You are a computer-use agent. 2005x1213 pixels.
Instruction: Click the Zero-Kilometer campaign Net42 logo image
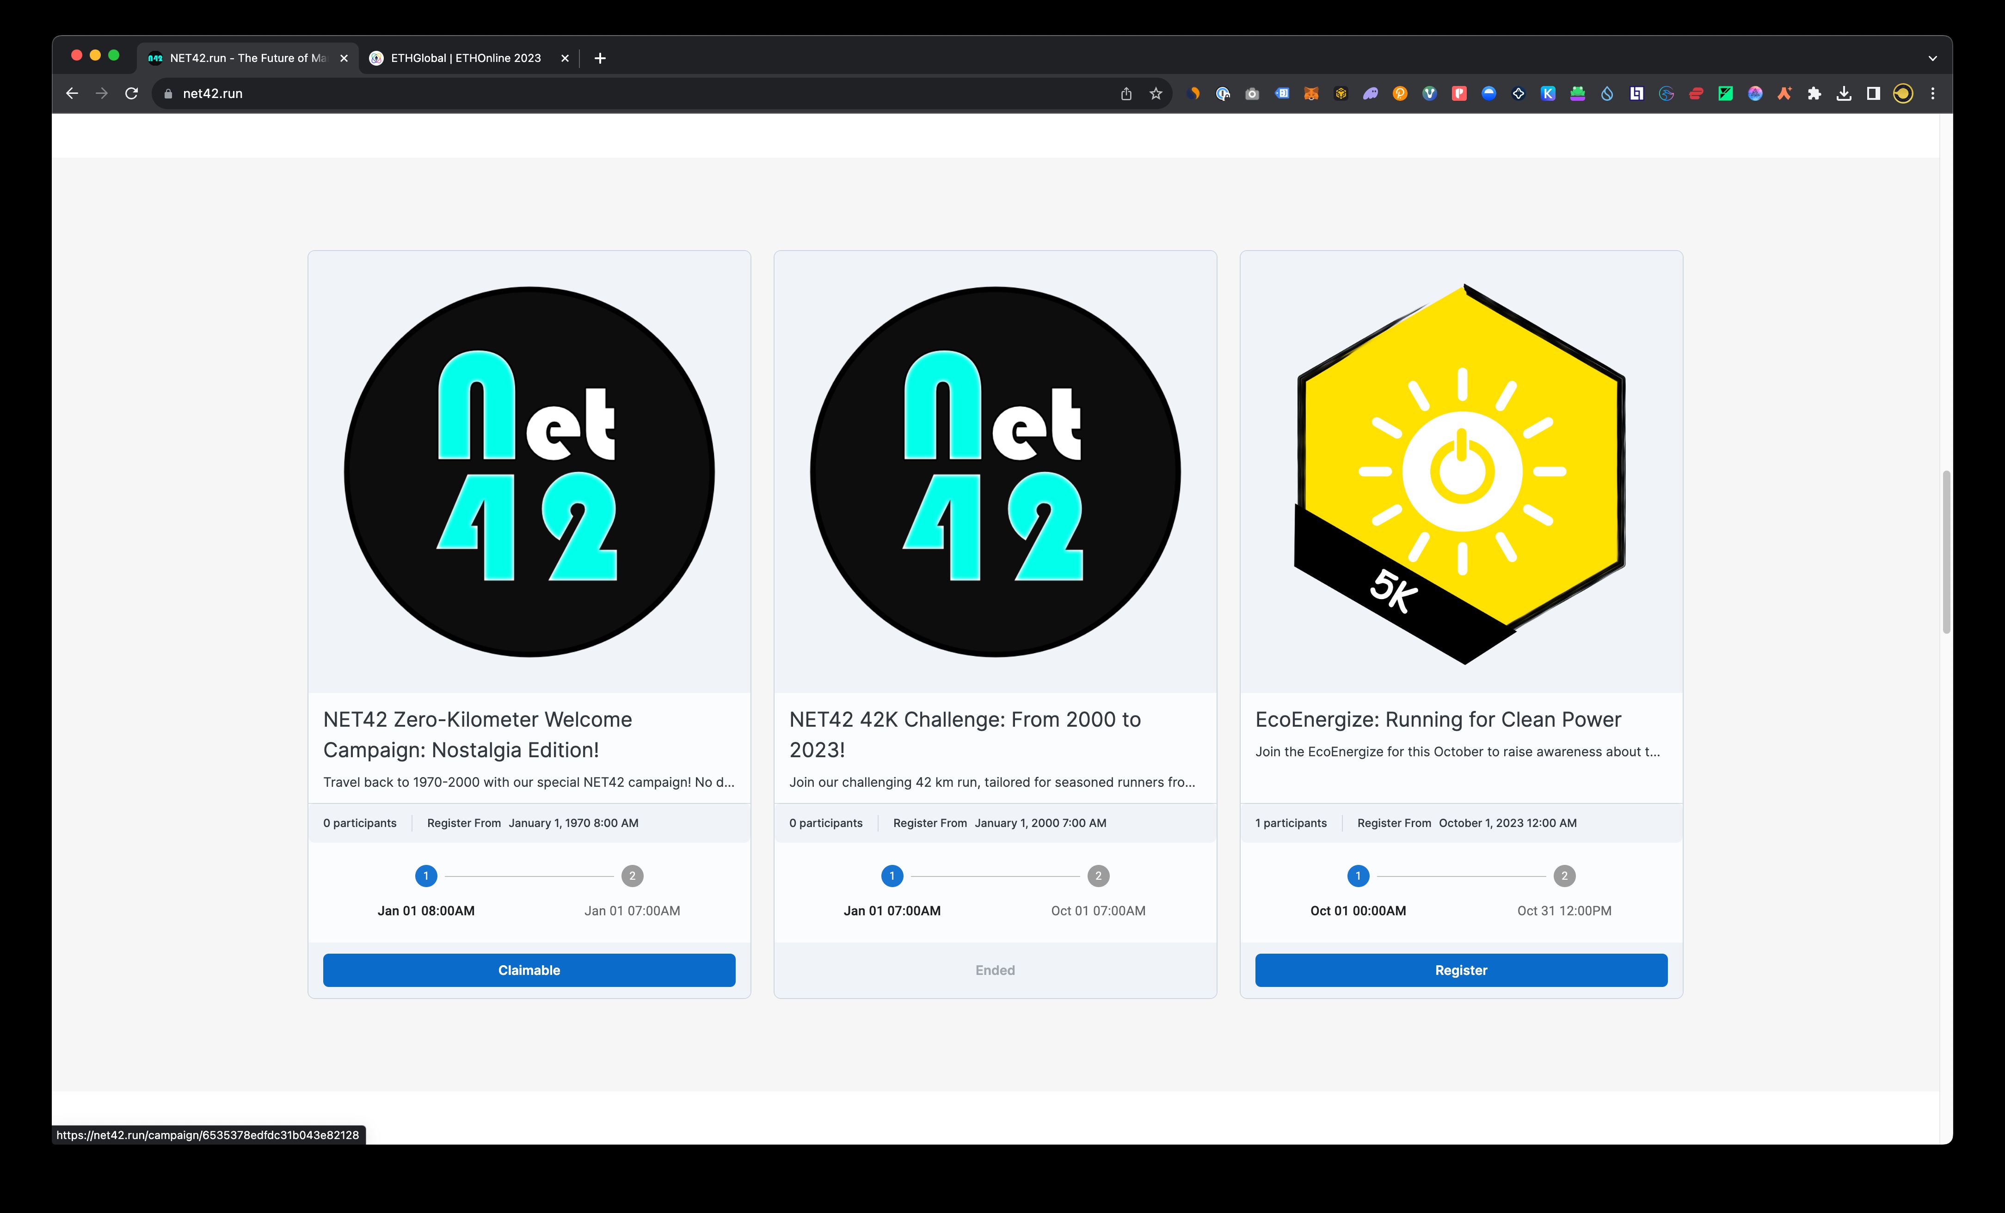pos(529,472)
